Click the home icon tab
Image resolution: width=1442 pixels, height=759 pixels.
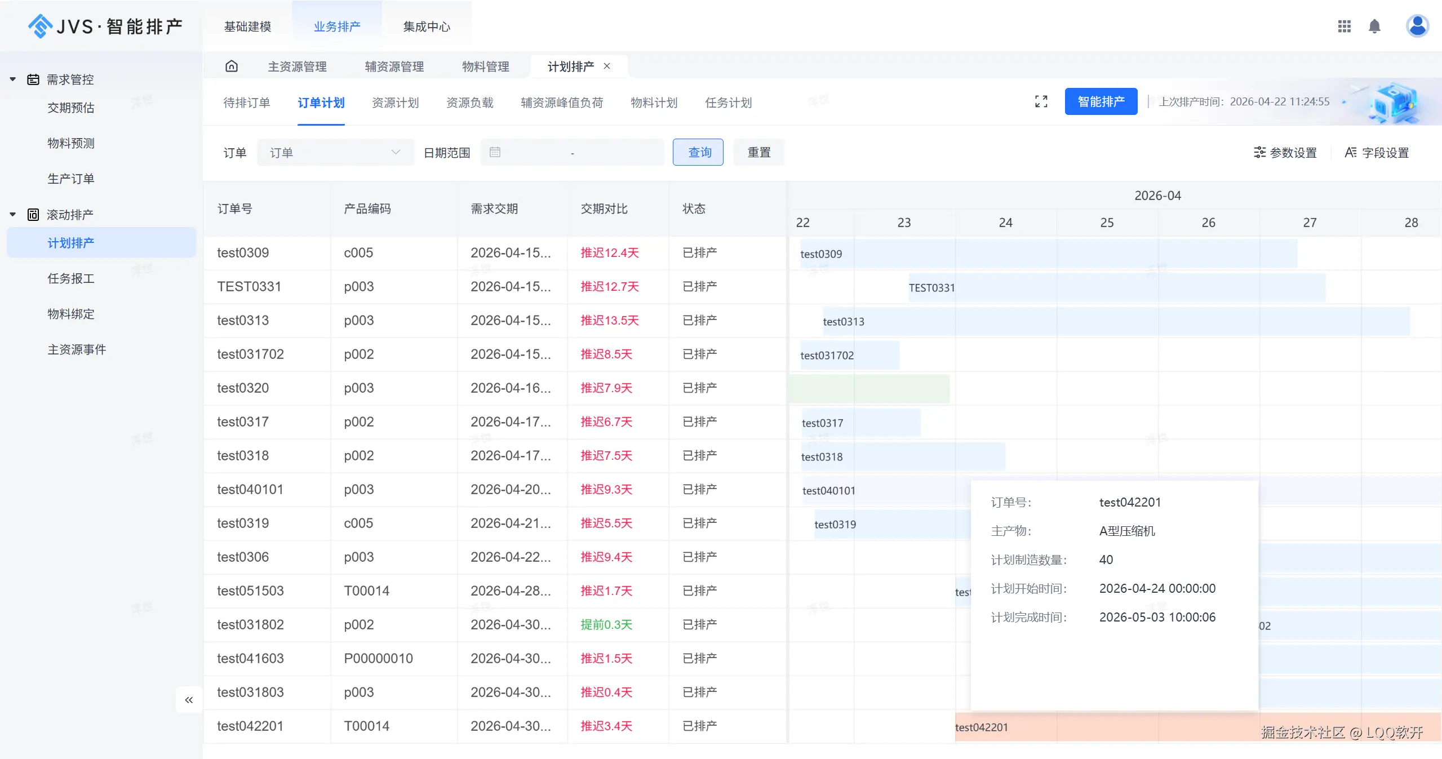pos(232,66)
